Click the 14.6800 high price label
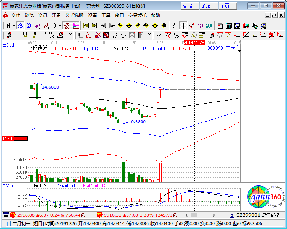The image size is (287, 229). click(x=50, y=87)
